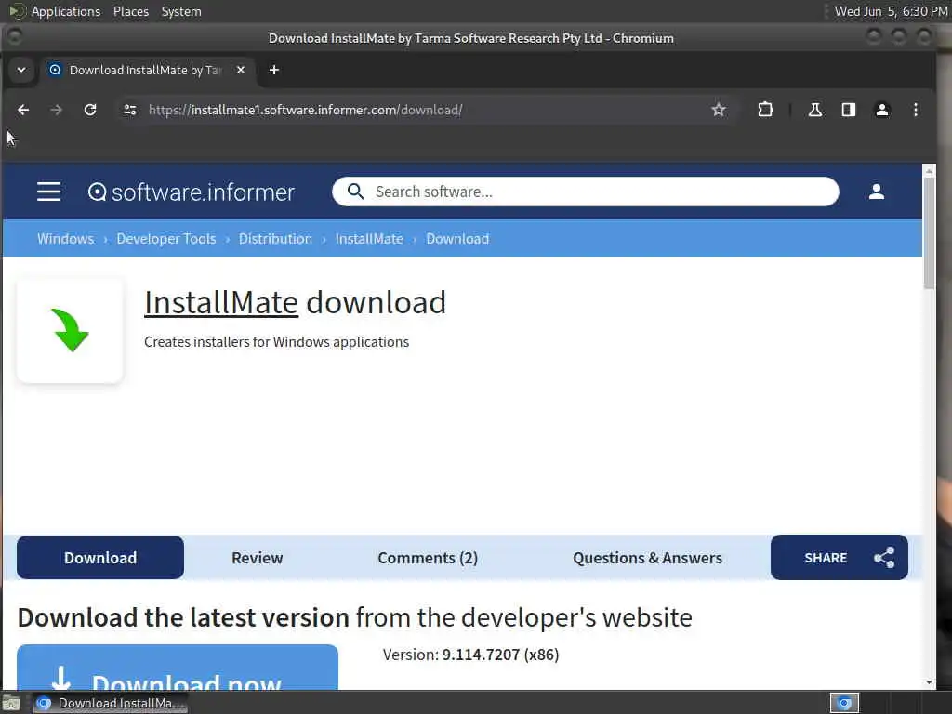The height and width of the screenshot is (714, 952).
Task: Open Developer Tools breadcrumb
Action: 166,239
